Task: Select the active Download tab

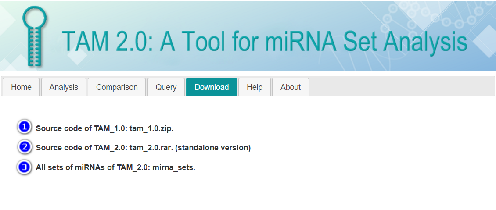Action: 212,87
